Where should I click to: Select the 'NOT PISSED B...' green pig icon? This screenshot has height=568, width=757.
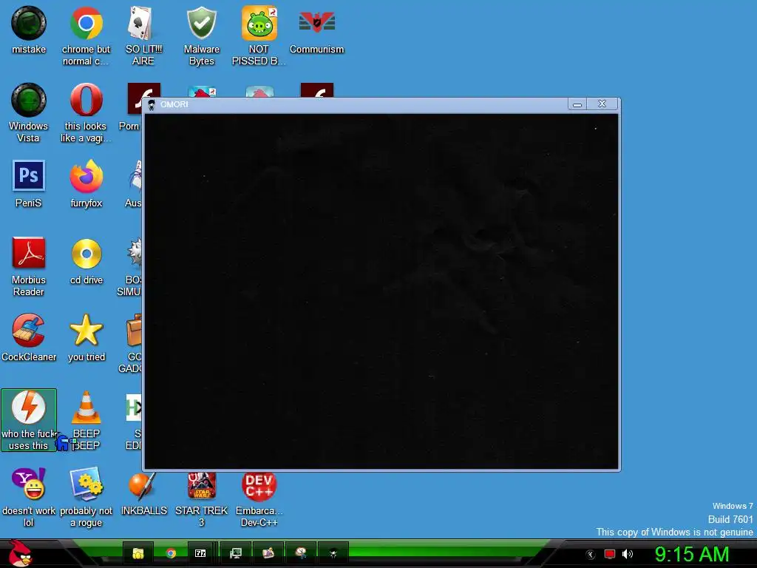pos(259,35)
